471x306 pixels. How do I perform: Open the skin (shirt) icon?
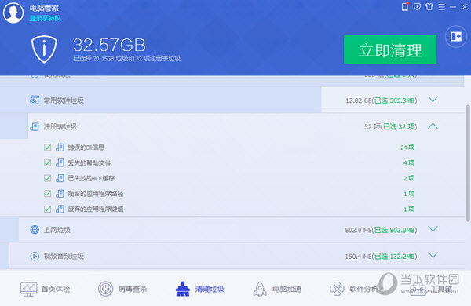click(429, 6)
